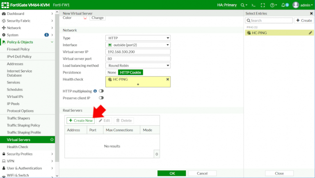The image size is (315, 178).
Task: Click the Fortinet logo icon
Action: [5, 5]
